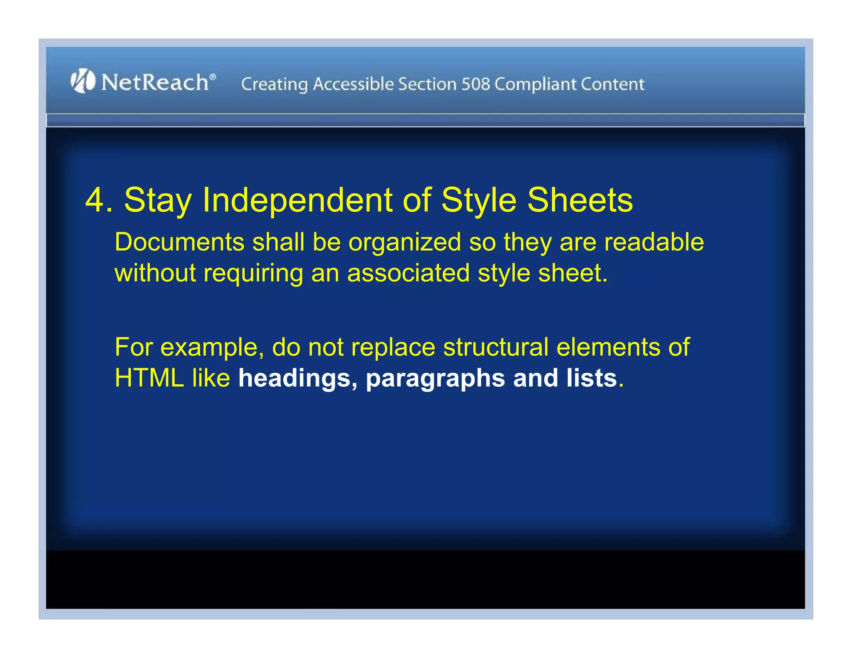Click the NetReach wordmark text
This screenshot has height=658, width=852.
155,82
